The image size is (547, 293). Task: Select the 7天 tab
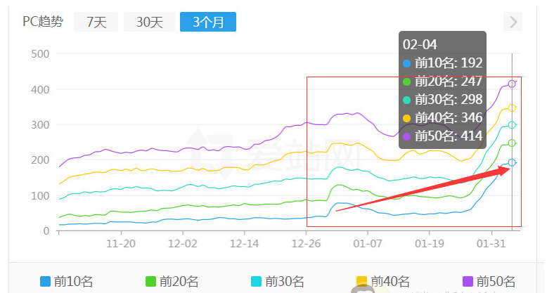point(96,22)
